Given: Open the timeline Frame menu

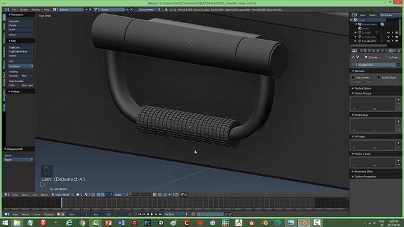Looking at the screenshot, I should [37, 214].
